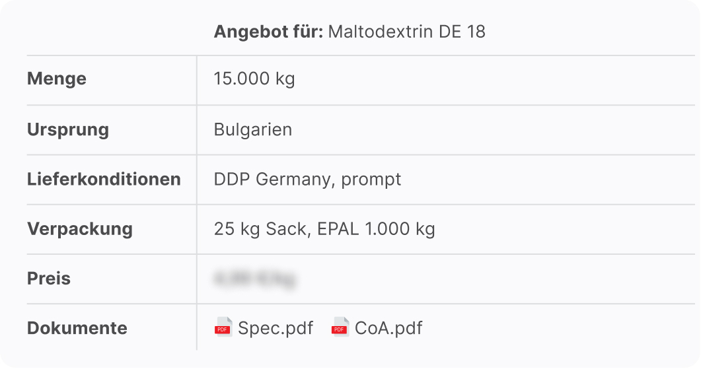Reveal the blurred Preis value

point(255,279)
